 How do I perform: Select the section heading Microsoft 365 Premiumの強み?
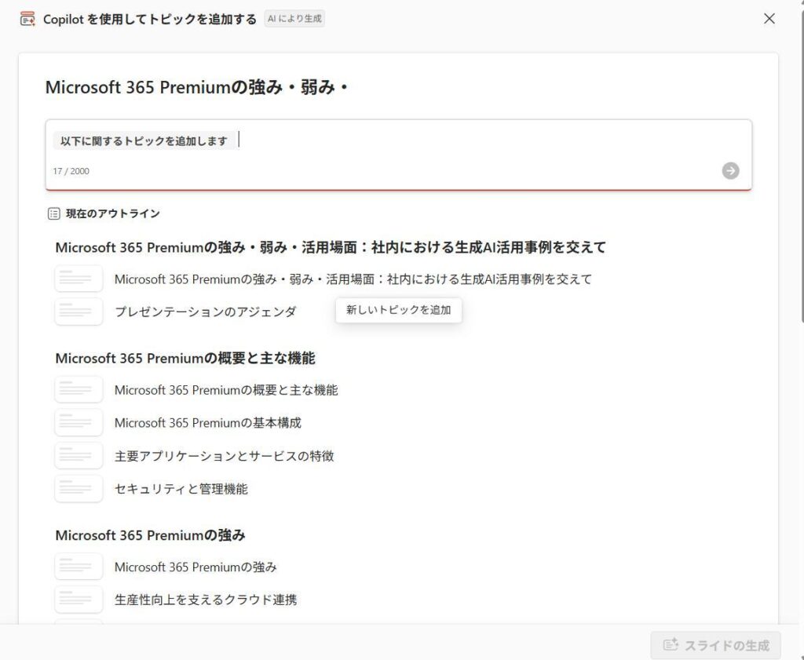(x=148, y=534)
